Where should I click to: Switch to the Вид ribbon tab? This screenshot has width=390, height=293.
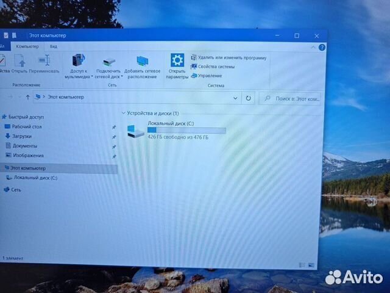coord(54,46)
